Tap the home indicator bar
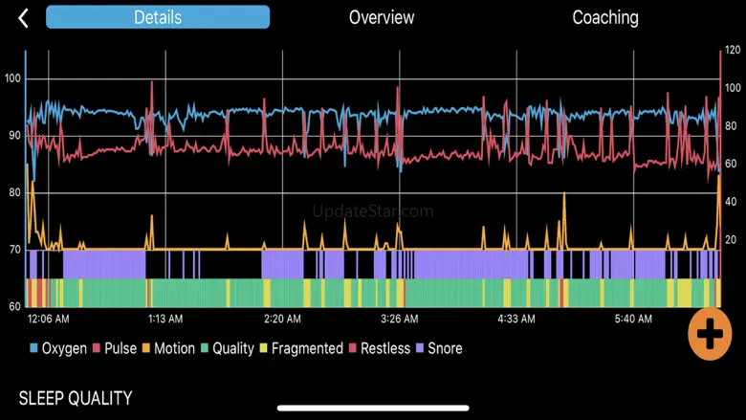Viewport: 746px width, 420px height. (x=373, y=409)
